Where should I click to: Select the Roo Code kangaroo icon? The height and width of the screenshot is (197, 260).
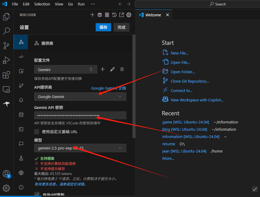(x=6, y=104)
